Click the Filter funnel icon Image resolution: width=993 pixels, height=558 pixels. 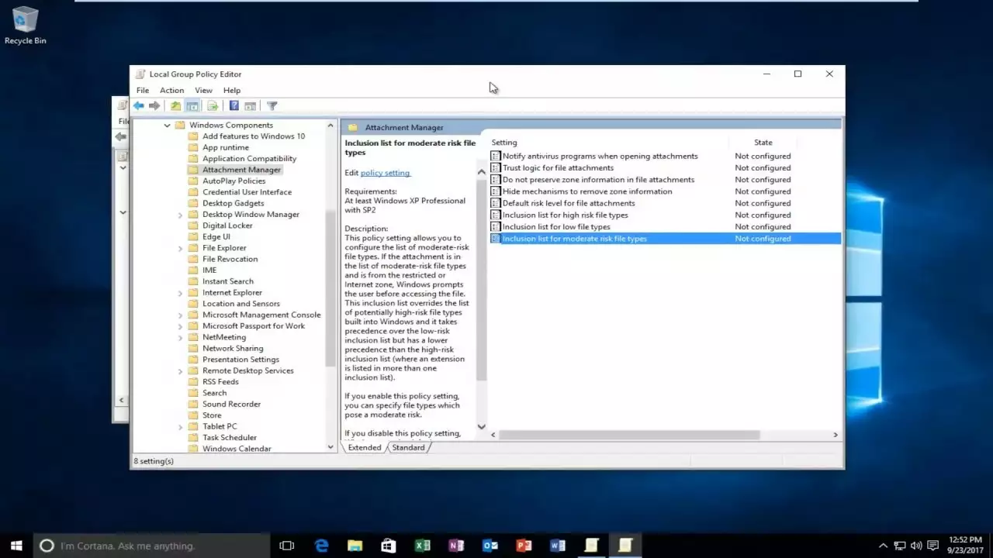[x=272, y=106]
